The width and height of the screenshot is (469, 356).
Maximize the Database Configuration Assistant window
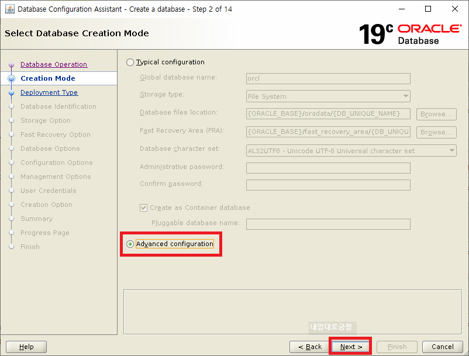coord(428,9)
